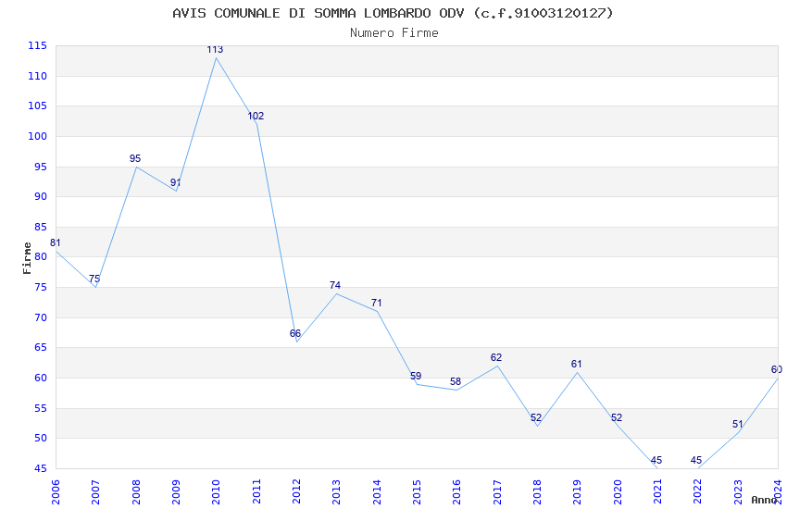Image resolution: width=787 pixels, height=509 pixels.
Task: Click the 2020 year label on x-axis
Action: [x=618, y=491]
